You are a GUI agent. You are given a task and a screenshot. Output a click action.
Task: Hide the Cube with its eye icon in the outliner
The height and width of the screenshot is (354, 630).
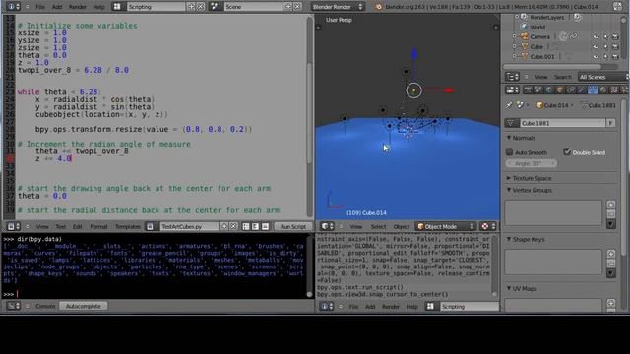[x=596, y=47]
